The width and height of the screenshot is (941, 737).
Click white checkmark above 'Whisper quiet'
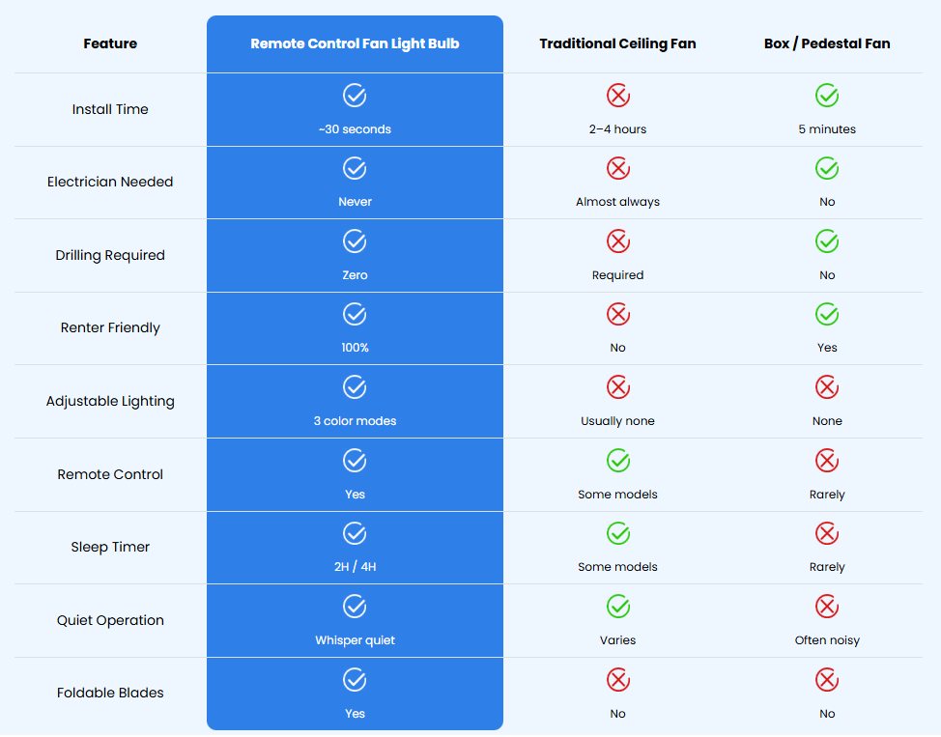(355, 607)
